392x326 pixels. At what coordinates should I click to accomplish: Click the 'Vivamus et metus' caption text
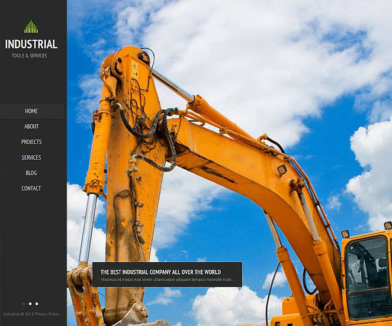coord(166,280)
